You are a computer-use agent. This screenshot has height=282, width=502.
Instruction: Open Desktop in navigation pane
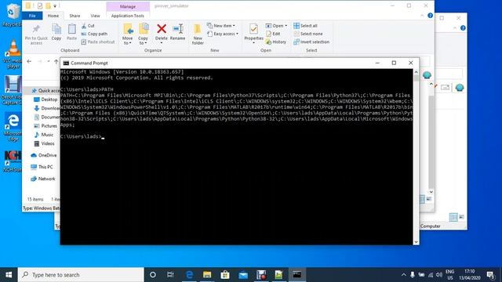pyautogui.click(x=45, y=99)
